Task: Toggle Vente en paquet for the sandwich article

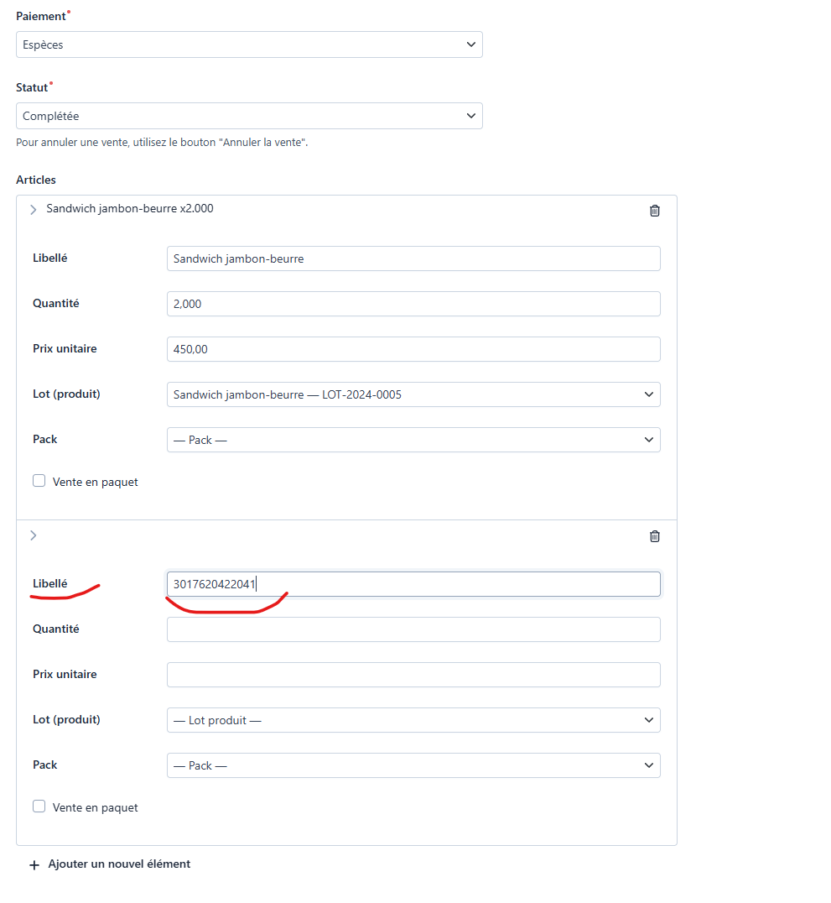Action: (x=39, y=481)
